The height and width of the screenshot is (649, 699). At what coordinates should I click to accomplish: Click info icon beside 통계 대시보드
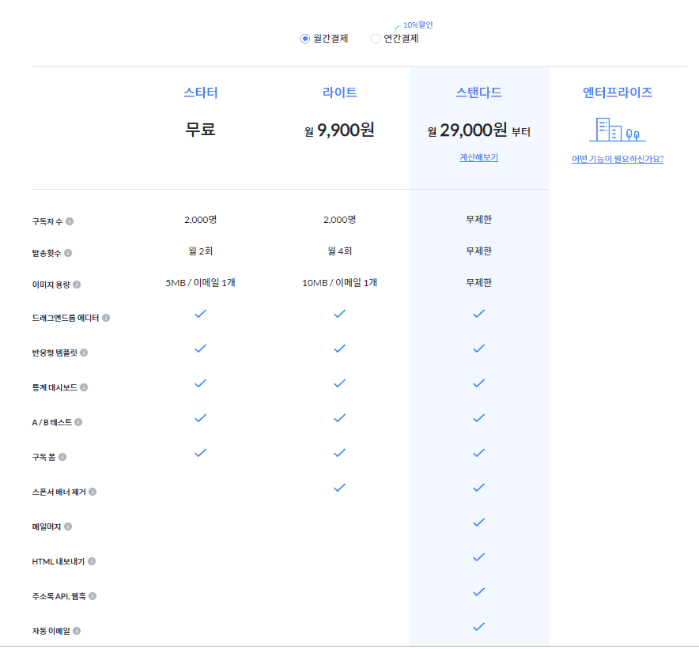84,387
